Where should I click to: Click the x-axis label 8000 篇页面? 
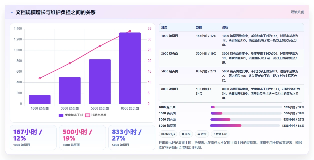(130, 109)
